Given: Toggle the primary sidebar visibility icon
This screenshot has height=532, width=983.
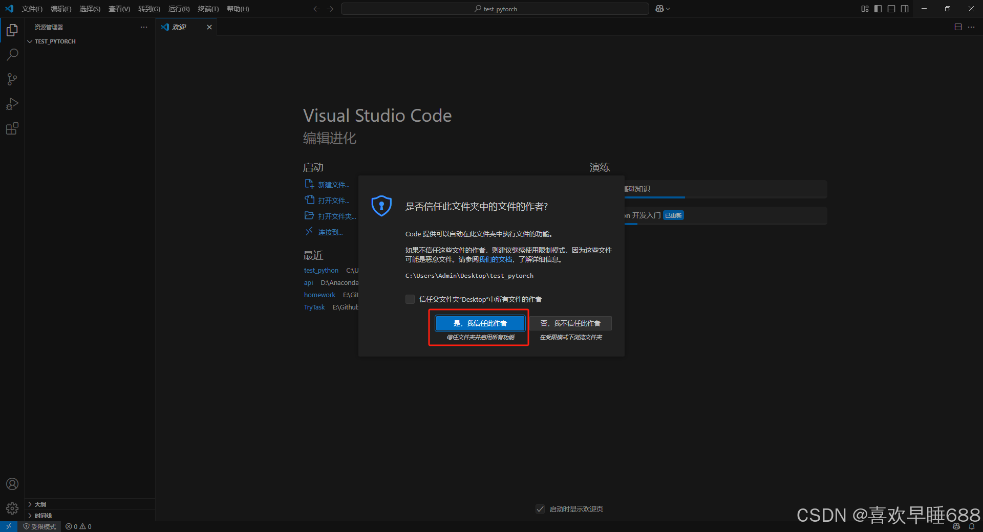Looking at the screenshot, I should pyautogui.click(x=877, y=9).
